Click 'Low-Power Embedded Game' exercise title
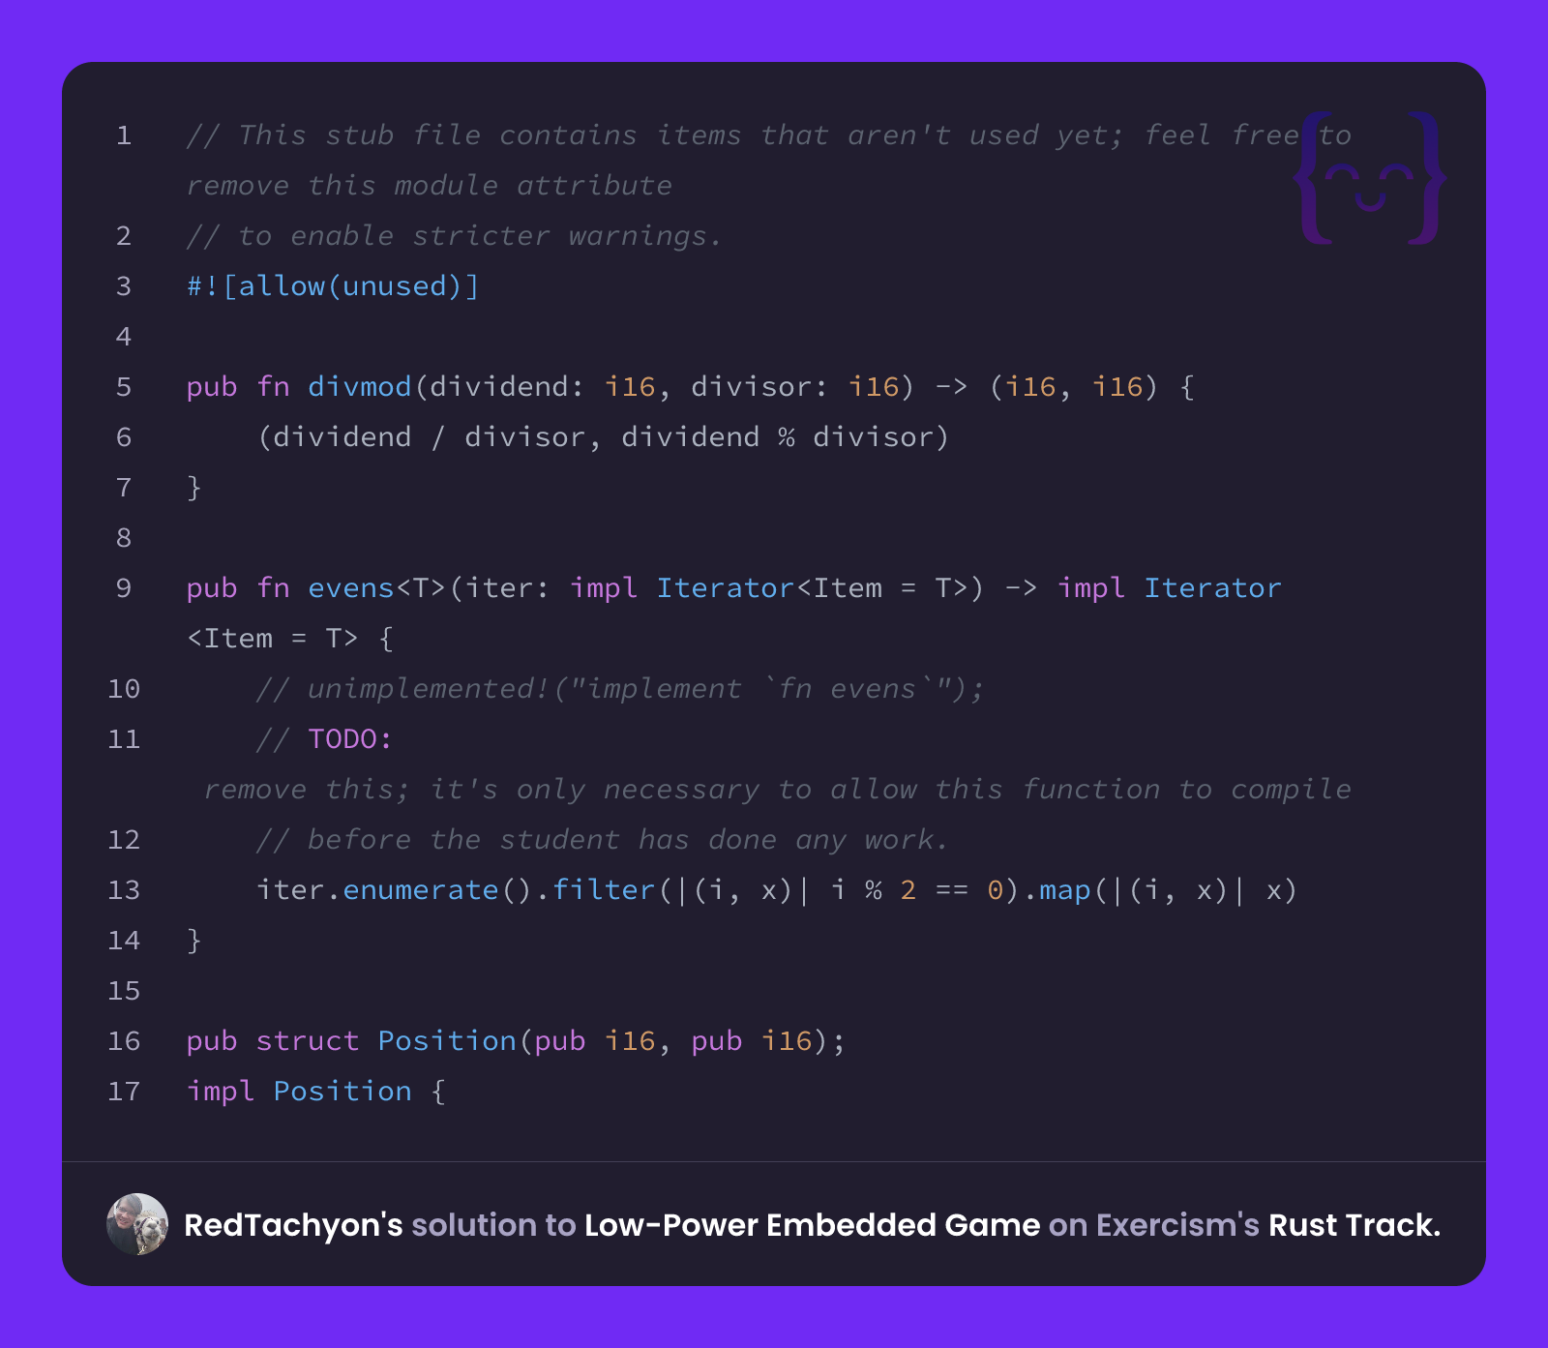The width and height of the screenshot is (1548, 1348). coord(812,1225)
